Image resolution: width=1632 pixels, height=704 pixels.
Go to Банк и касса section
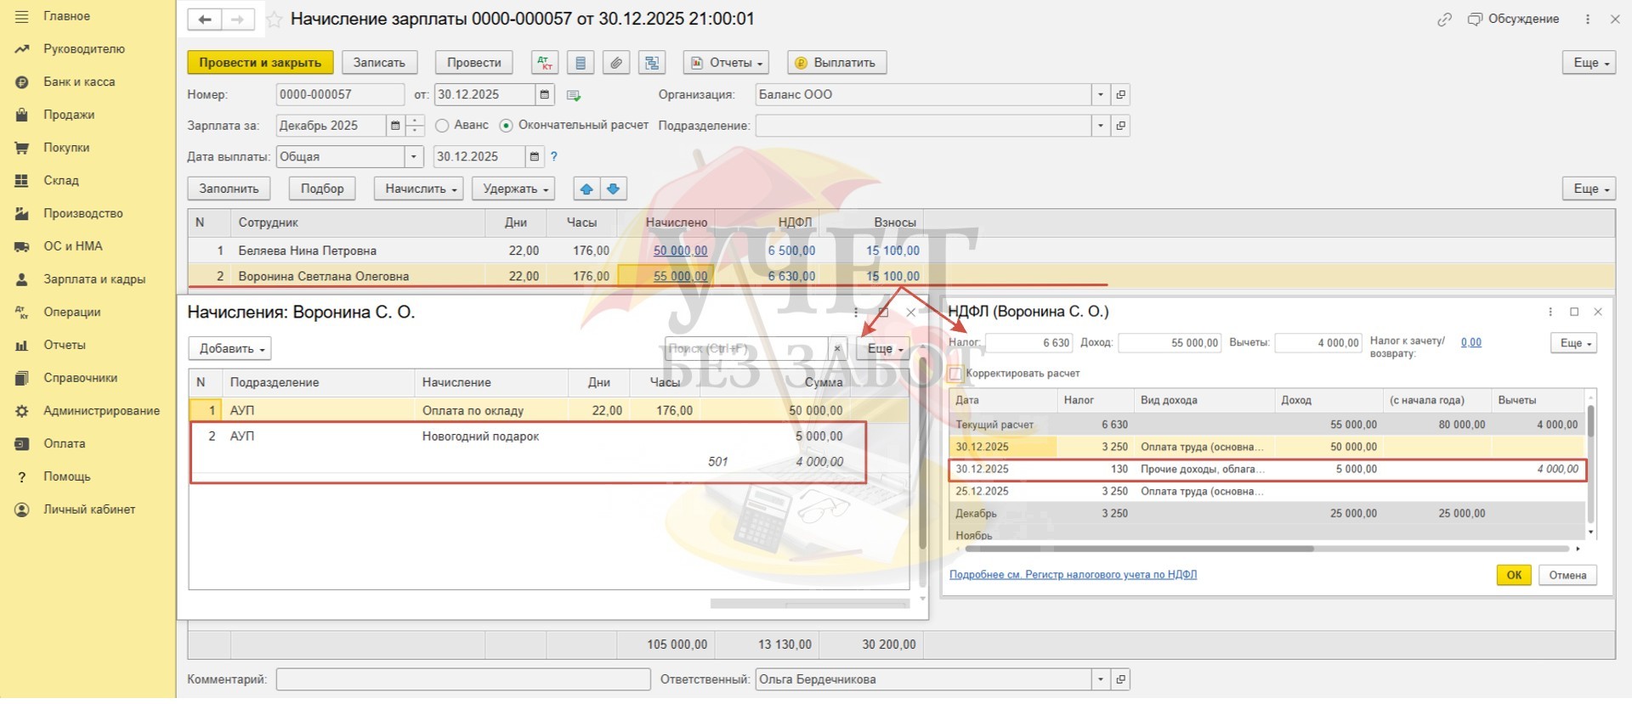[79, 82]
